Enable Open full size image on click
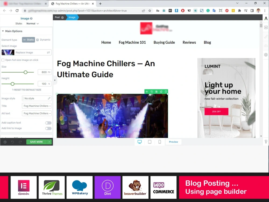The width and height of the screenshot is (269, 202). [x=3, y=60]
